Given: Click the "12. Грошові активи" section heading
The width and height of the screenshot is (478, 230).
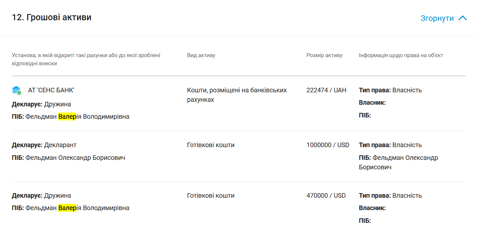Looking at the screenshot, I should (52, 17).
